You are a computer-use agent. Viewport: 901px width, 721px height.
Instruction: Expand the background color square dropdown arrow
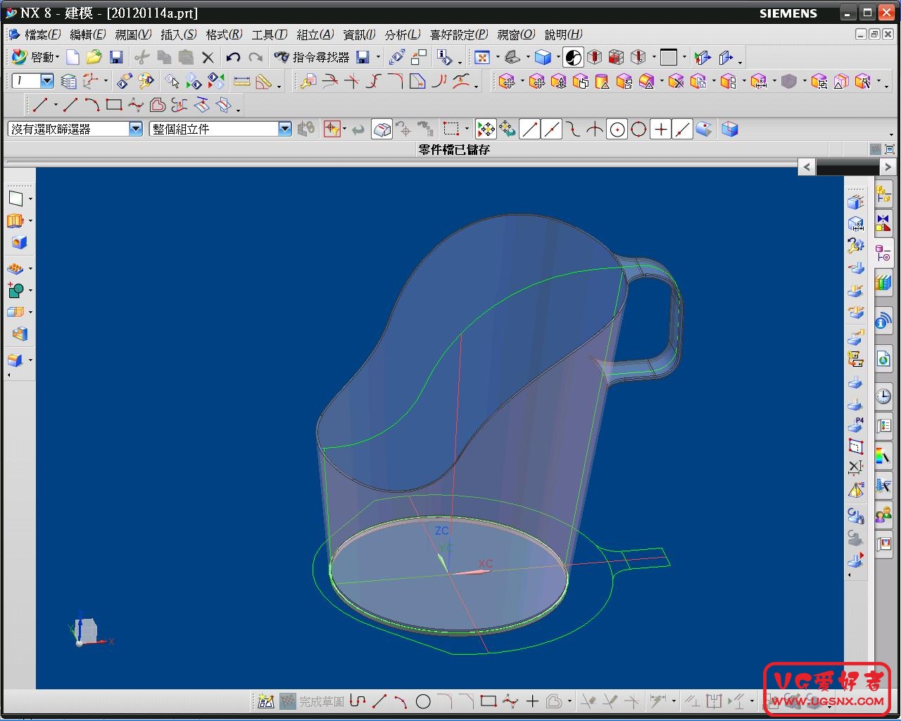click(x=684, y=58)
